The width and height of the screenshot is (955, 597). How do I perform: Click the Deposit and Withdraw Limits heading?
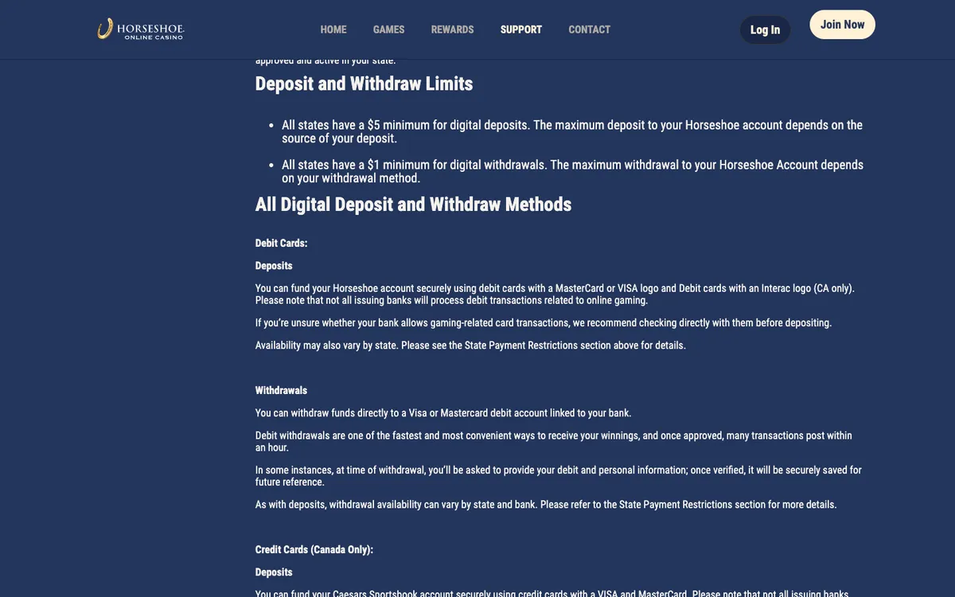click(364, 84)
